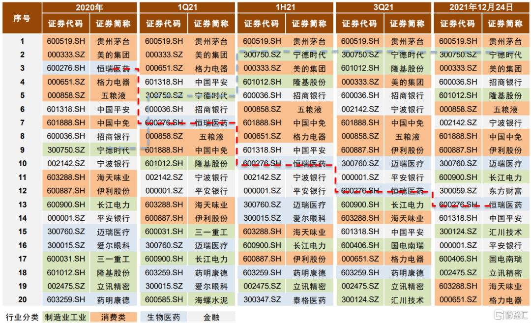Select 格力电器 in the 3Q21 column
This screenshot has height=323, width=531.
tap(407, 259)
